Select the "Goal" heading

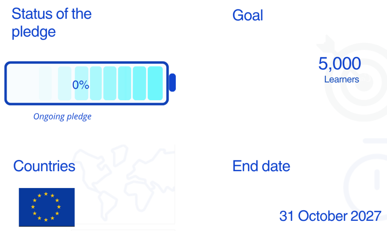[x=248, y=15]
